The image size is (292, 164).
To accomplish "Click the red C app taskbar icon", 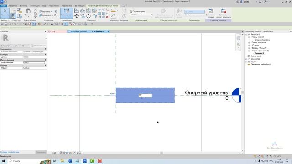I will (99, 161).
